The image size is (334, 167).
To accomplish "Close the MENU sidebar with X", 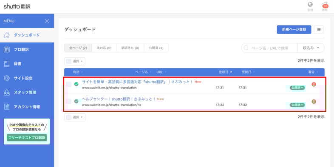I will pyautogui.click(x=47, y=21).
